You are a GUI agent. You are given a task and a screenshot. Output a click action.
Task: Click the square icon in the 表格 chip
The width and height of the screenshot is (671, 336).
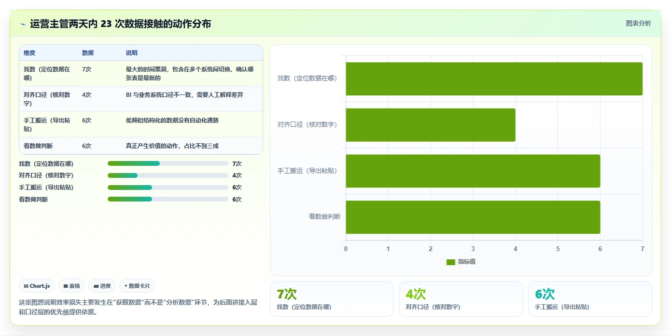[66, 286]
